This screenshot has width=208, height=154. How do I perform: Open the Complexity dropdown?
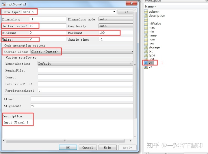116,26
